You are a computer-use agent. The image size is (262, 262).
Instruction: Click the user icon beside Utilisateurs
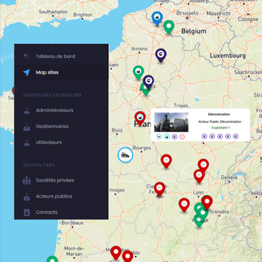click(27, 143)
